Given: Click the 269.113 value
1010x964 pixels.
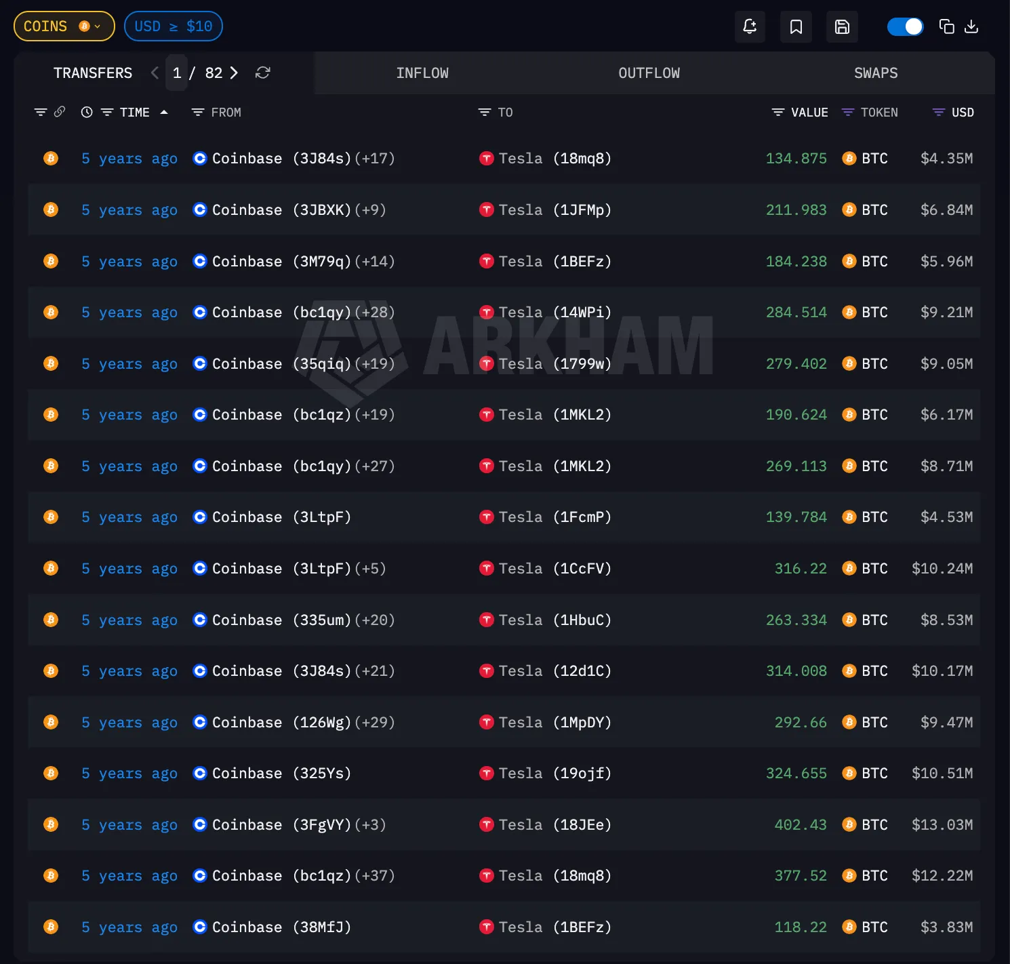Looking at the screenshot, I should click(x=796, y=466).
